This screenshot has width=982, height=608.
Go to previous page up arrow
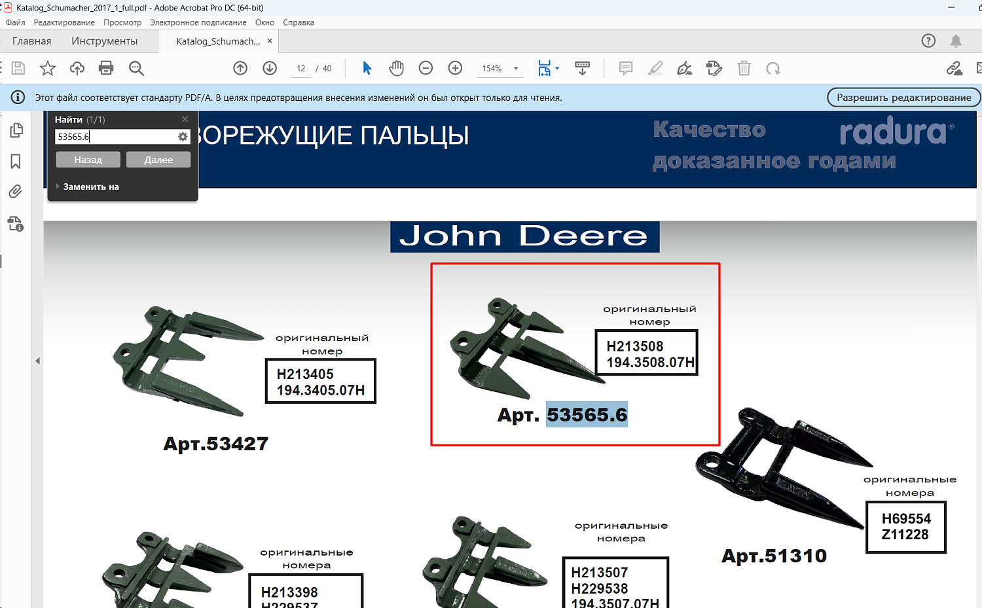point(240,68)
